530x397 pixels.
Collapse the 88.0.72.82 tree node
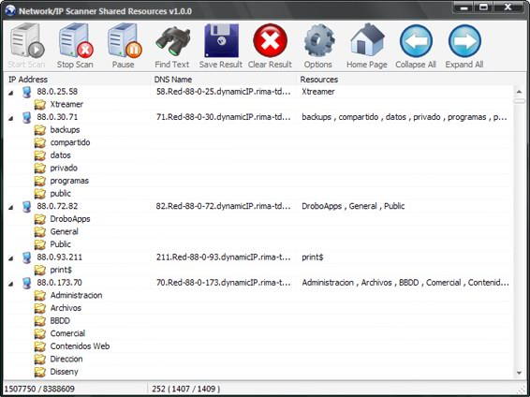coord(11,207)
